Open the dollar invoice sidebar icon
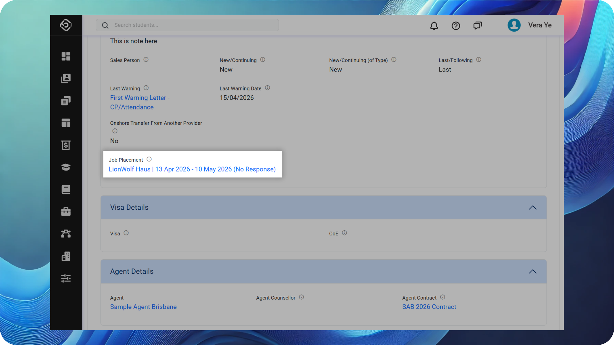This screenshot has width=614, height=345. (x=66, y=145)
